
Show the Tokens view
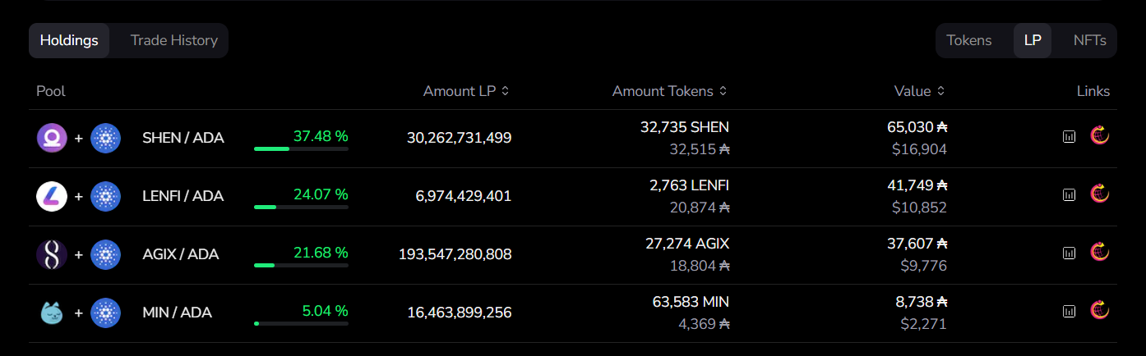coord(968,40)
